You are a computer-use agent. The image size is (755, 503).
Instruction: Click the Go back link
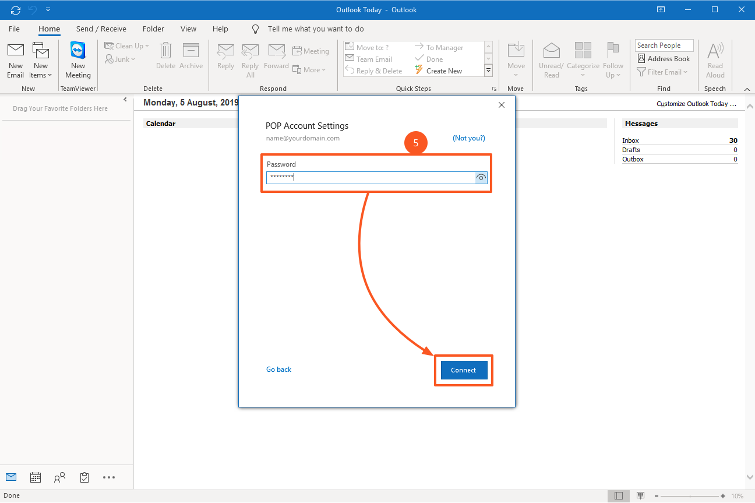[278, 370]
